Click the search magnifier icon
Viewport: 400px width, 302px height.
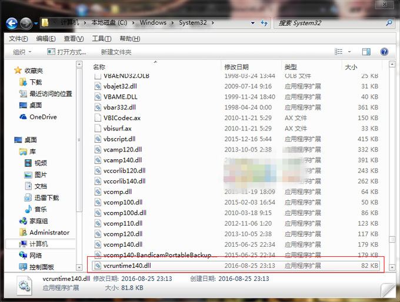coord(389,23)
